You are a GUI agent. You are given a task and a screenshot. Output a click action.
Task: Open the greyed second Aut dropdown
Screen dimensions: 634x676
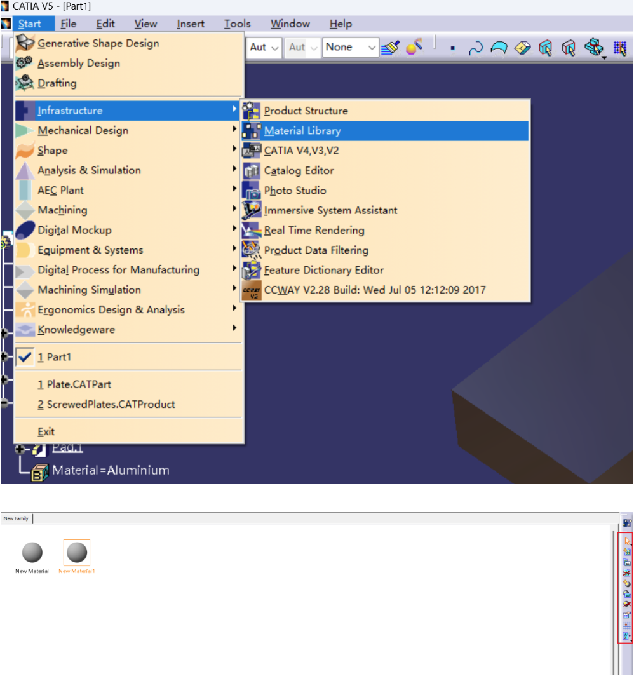[303, 48]
